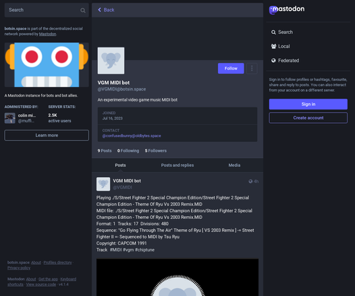Click the Learn more button
This screenshot has width=355, height=296.
coord(47,135)
